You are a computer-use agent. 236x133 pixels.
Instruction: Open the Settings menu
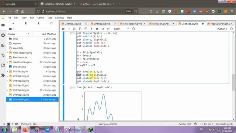point(59,18)
